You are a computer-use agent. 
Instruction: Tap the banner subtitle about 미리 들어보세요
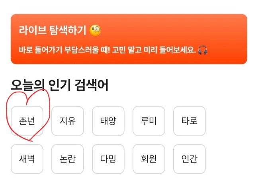coord(107,50)
